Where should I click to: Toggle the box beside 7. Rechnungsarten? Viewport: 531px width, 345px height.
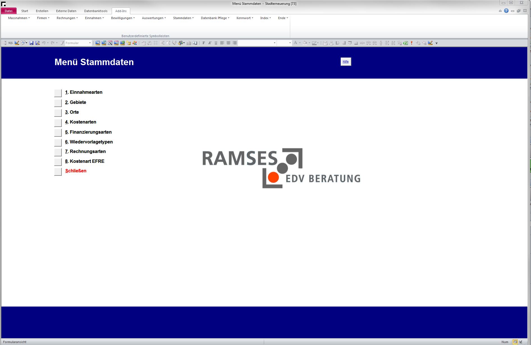(x=58, y=152)
